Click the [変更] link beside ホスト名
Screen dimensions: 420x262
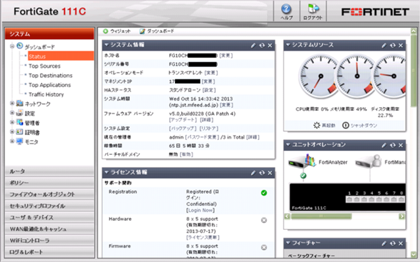pos(226,55)
